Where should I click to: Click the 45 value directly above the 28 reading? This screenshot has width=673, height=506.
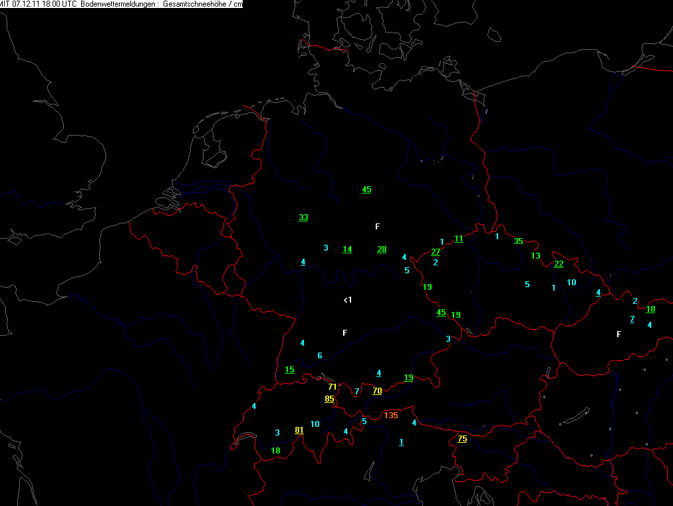pyautogui.click(x=366, y=190)
